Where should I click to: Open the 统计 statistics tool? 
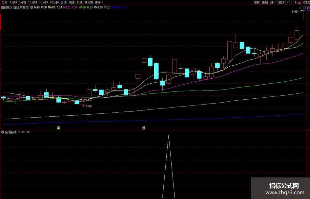coord(273,2)
